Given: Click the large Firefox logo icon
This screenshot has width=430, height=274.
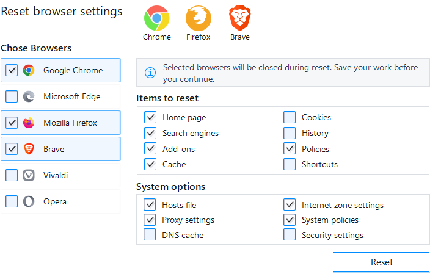Looking at the screenshot, I should pos(199,18).
